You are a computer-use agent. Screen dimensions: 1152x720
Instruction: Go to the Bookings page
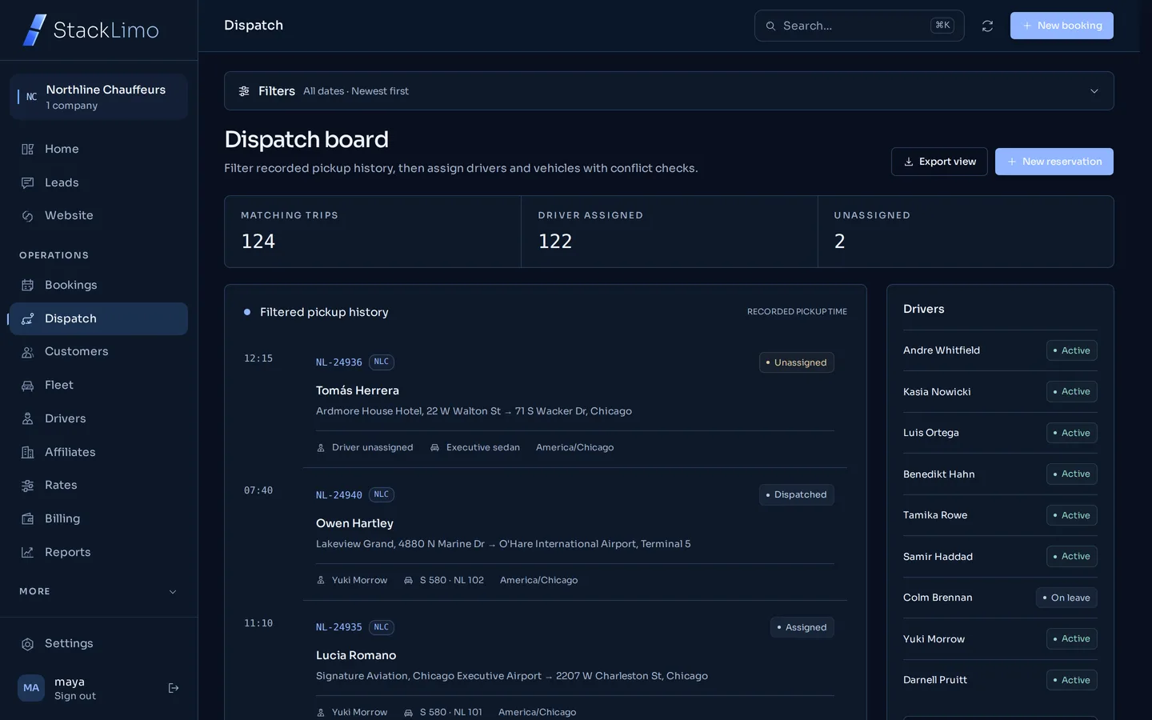[x=98, y=285]
